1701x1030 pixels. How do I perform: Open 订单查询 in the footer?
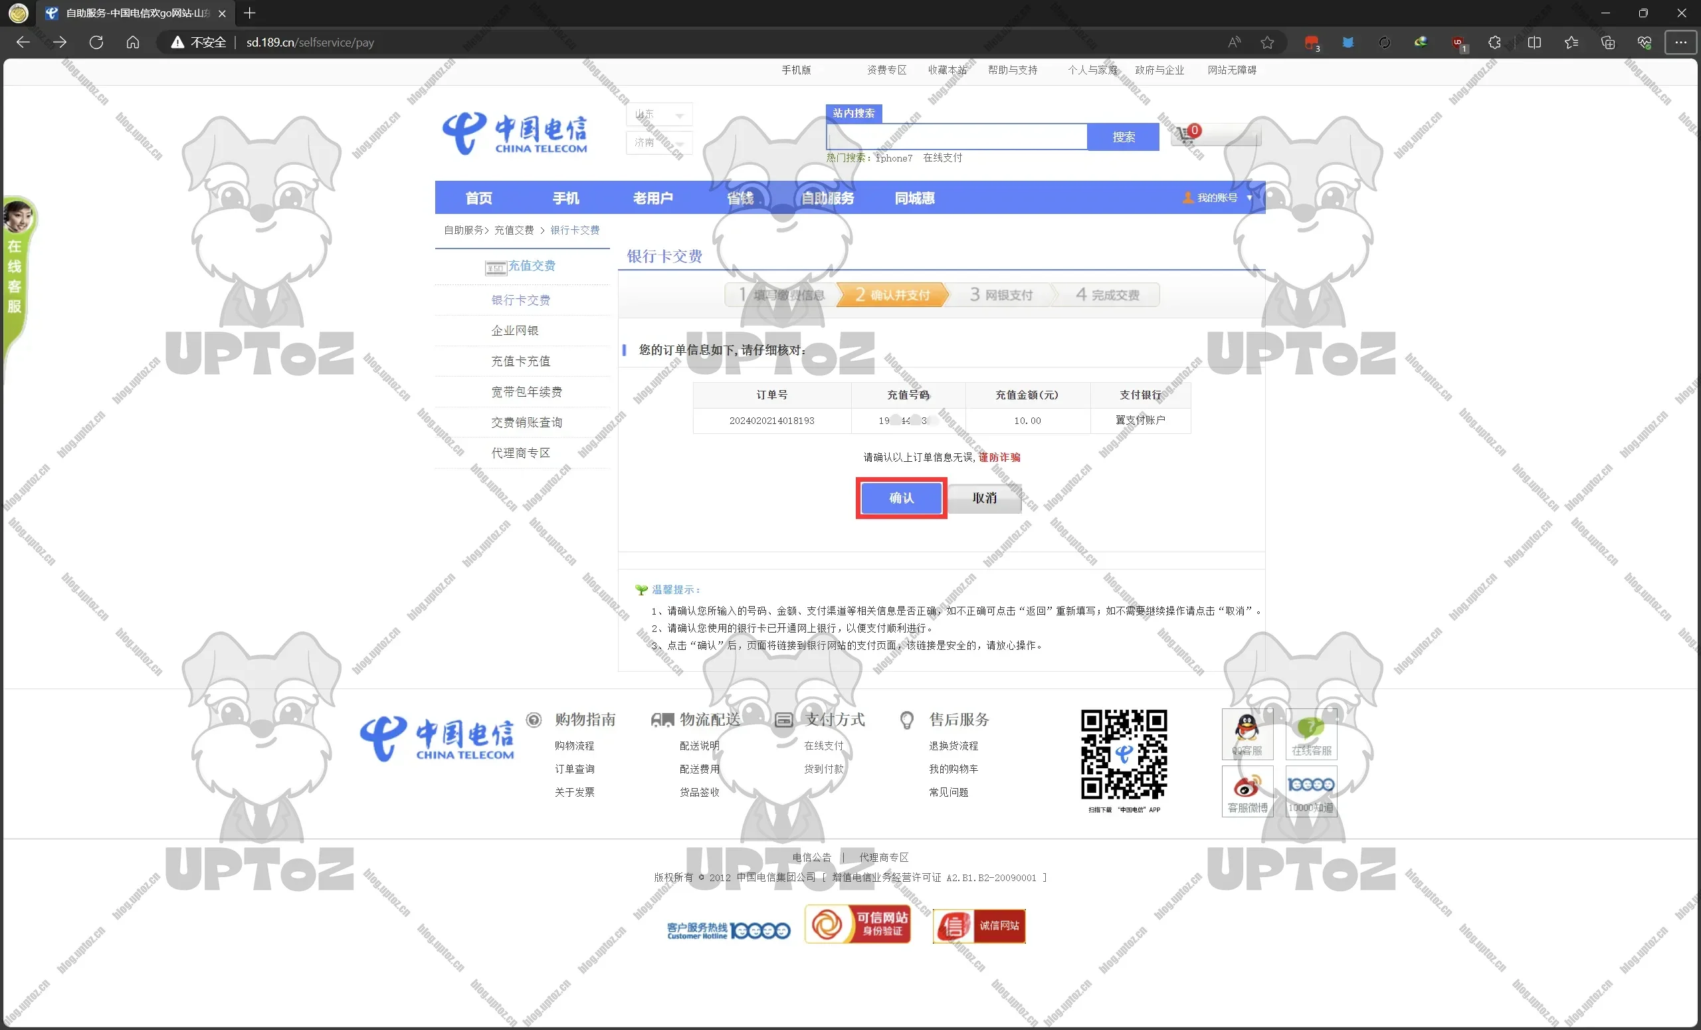574,768
